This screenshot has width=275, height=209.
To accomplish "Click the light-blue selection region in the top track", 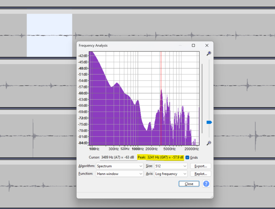I will pyautogui.click(x=49, y=33).
